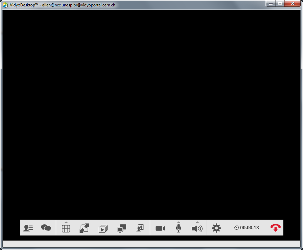The image size is (303, 250).
Task: Hang up with red phone icon
Action: coord(276,228)
